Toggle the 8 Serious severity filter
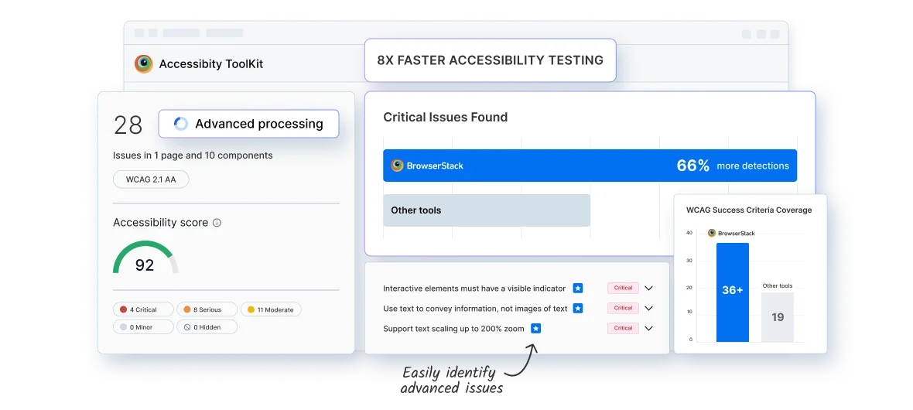Image resolution: width=913 pixels, height=410 pixels. (207, 309)
